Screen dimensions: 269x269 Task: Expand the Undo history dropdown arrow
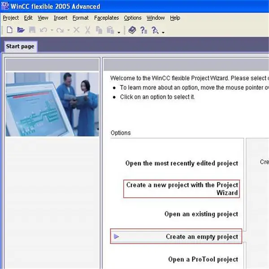point(52,30)
